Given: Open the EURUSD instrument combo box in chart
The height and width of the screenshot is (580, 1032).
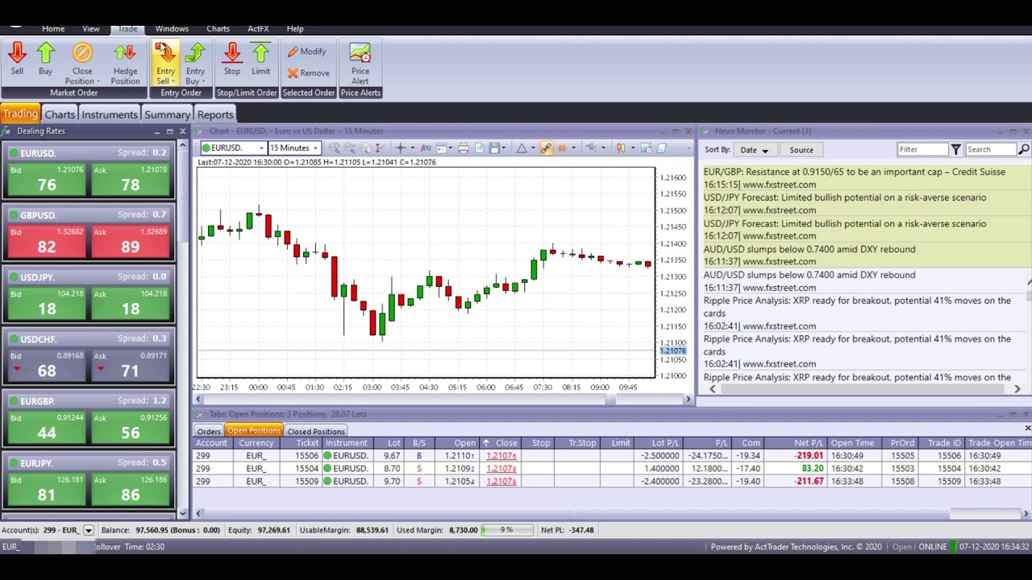Looking at the screenshot, I should [x=233, y=148].
